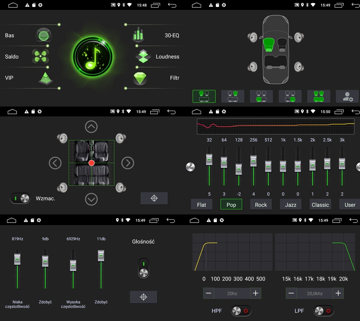This screenshot has width=360, height=321.
Task: Open the Saldo speaker balance icon
Action: pyautogui.click(x=40, y=56)
